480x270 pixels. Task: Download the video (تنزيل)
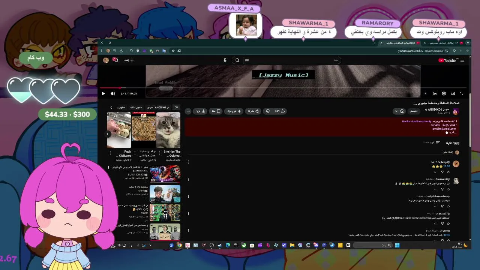point(201,111)
